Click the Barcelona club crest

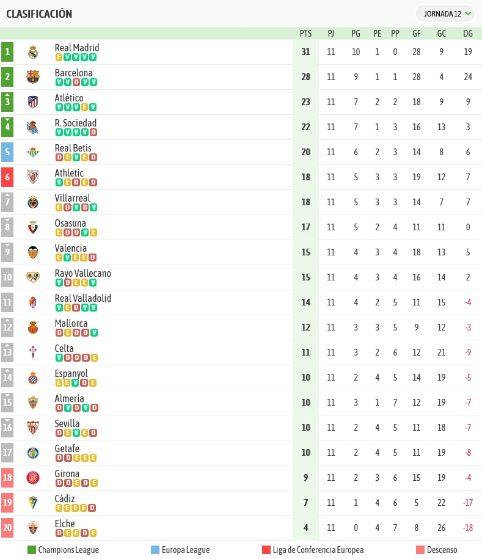click(x=33, y=77)
